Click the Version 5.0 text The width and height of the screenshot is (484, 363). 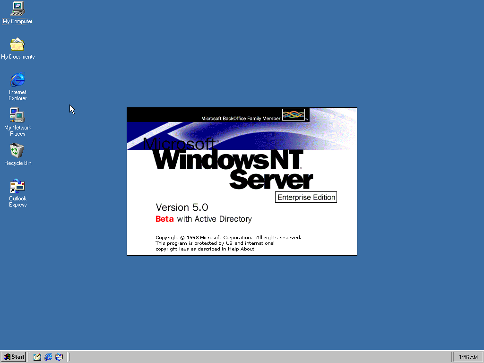(x=182, y=207)
